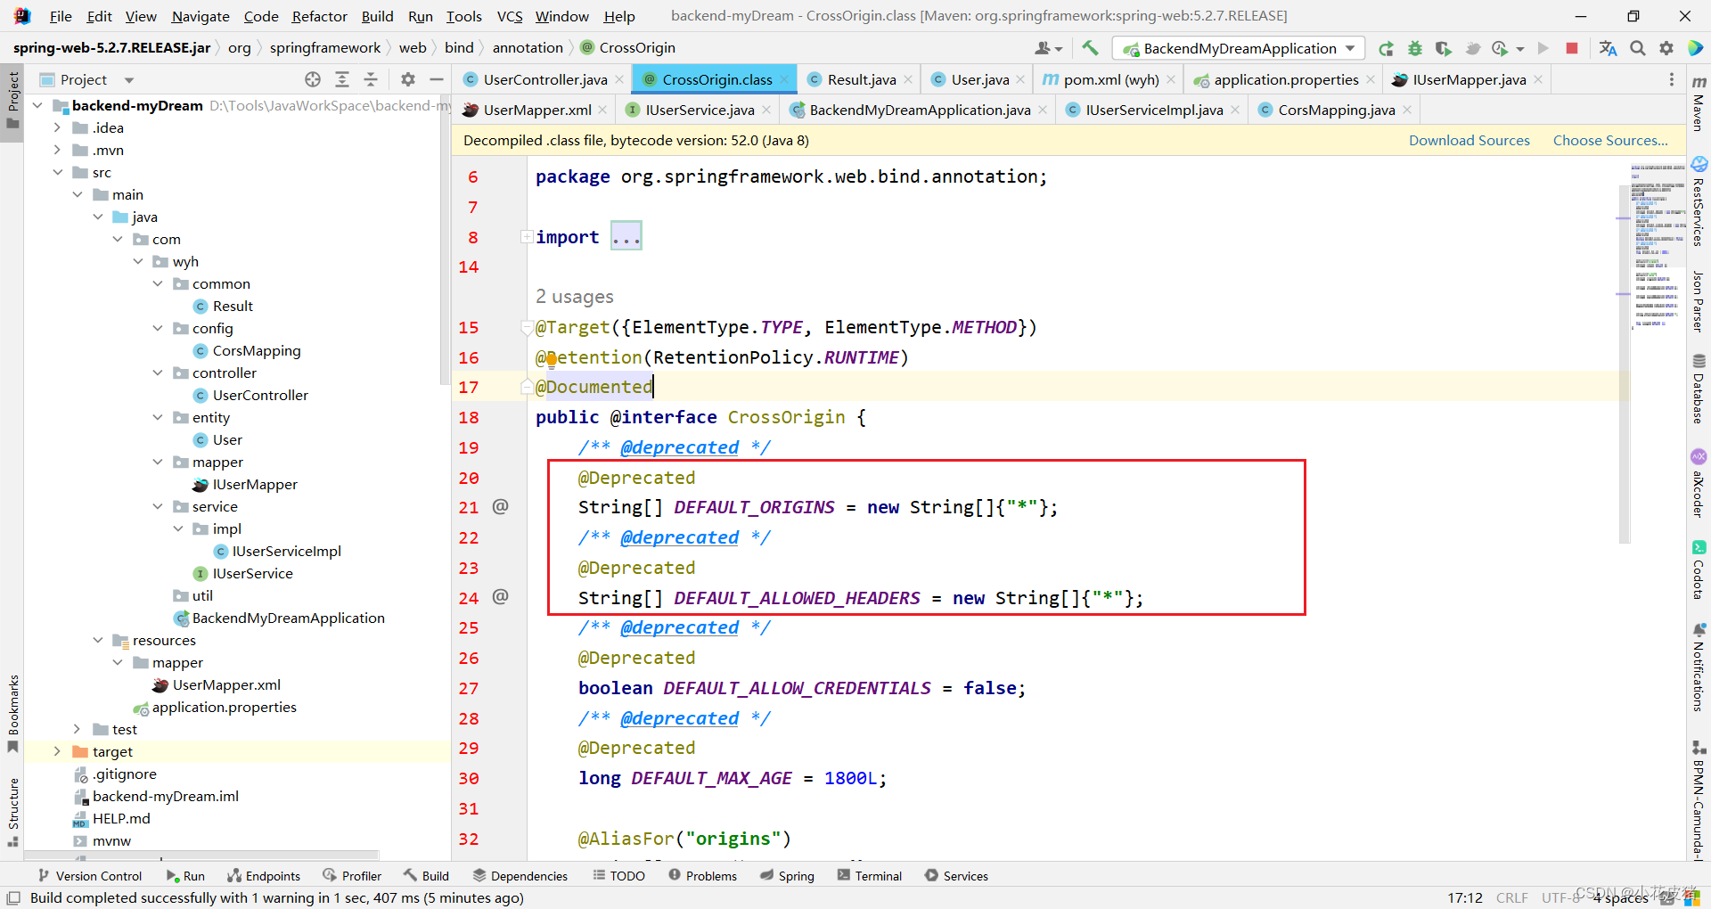
Task: Expand the test folder
Action: coord(77,729)
